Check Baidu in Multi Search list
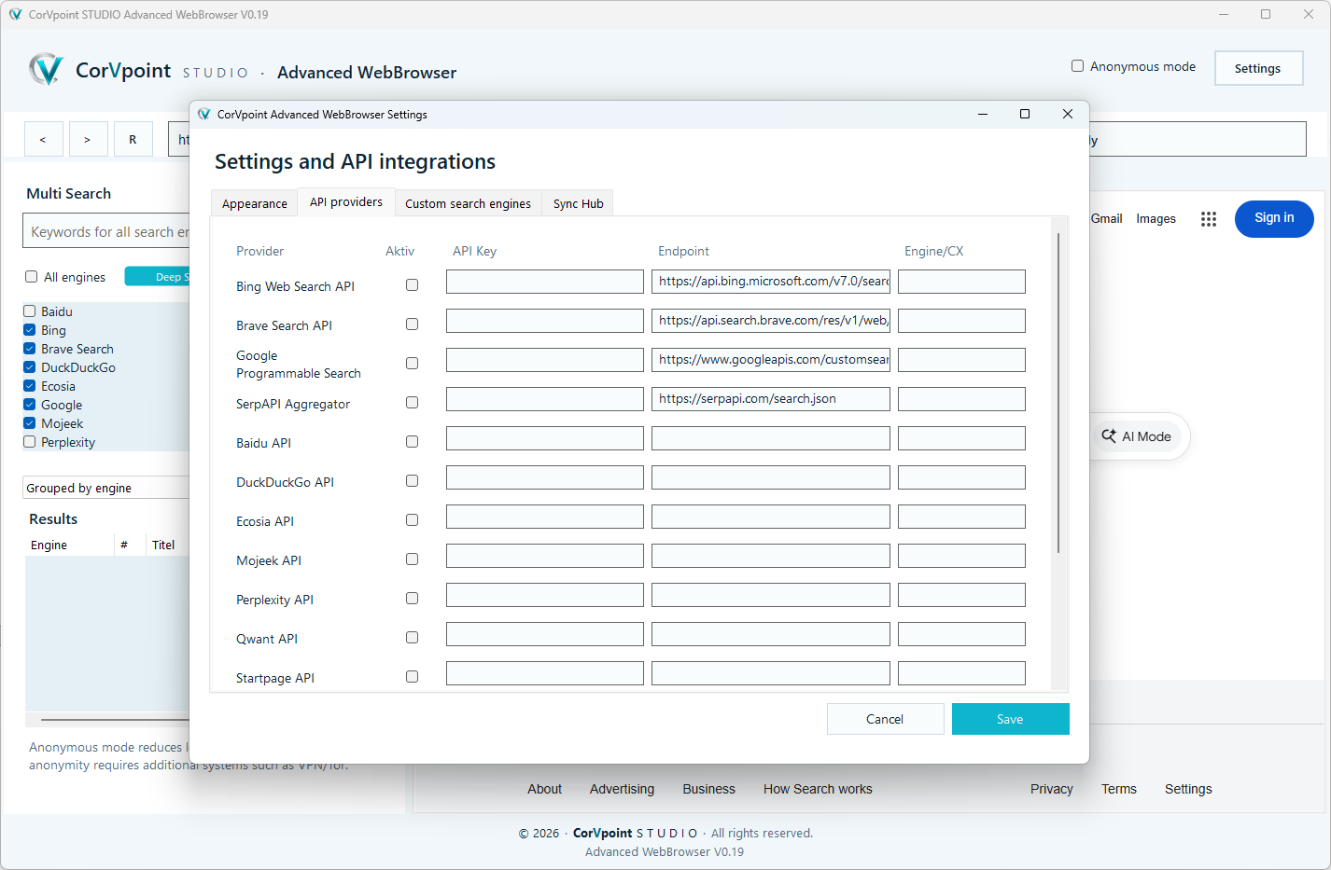Screen dimensions: 1331x870 pos(30,311)
